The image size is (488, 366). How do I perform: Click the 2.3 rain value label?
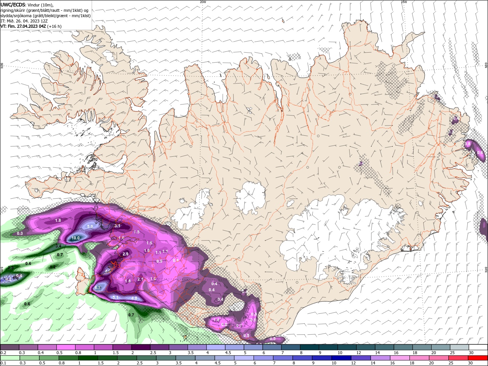pos(11,268)
